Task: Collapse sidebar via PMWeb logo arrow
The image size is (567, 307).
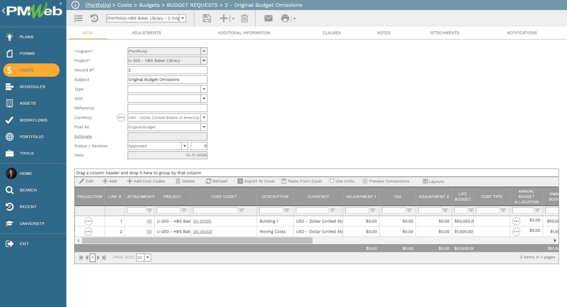Action: [4, 11]
